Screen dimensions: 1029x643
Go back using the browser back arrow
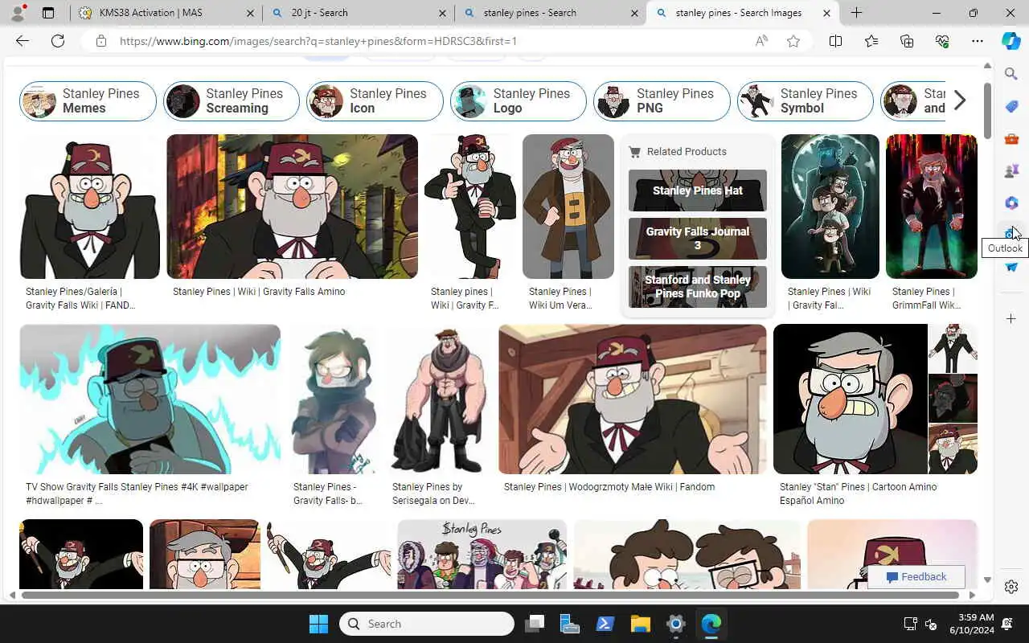click(23, 41)
